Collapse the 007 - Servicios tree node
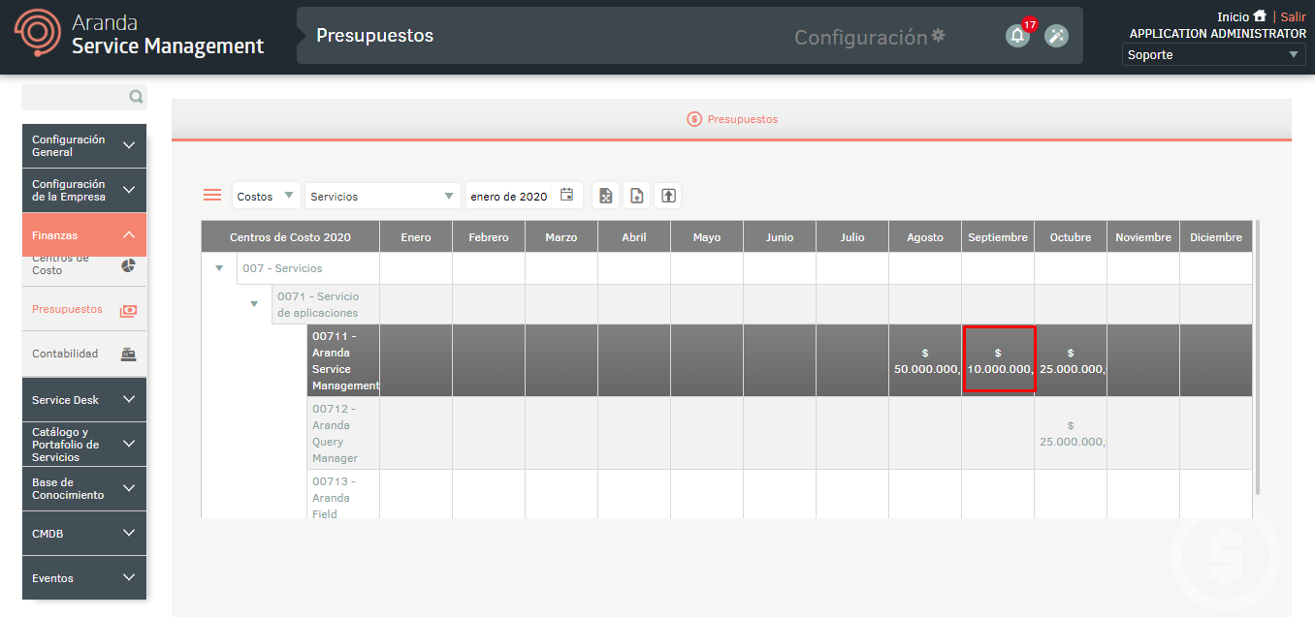 click(219, 268)
